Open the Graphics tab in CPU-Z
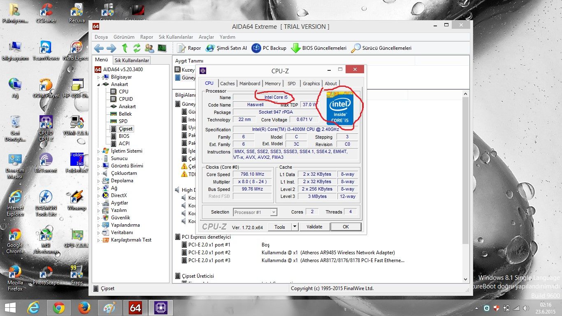562x316 pixels. pyautogui.click(x=311, y=84)
